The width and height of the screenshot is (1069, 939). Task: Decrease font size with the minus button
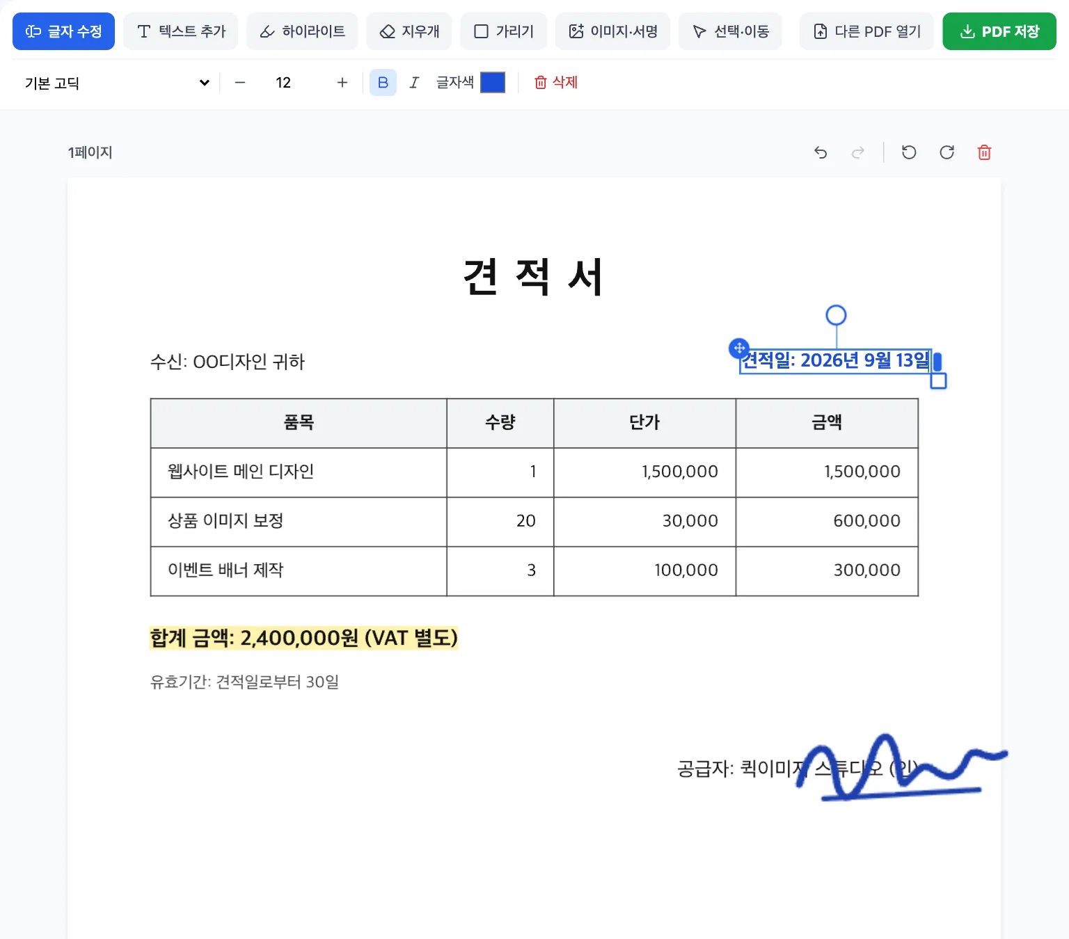(240, 83)
